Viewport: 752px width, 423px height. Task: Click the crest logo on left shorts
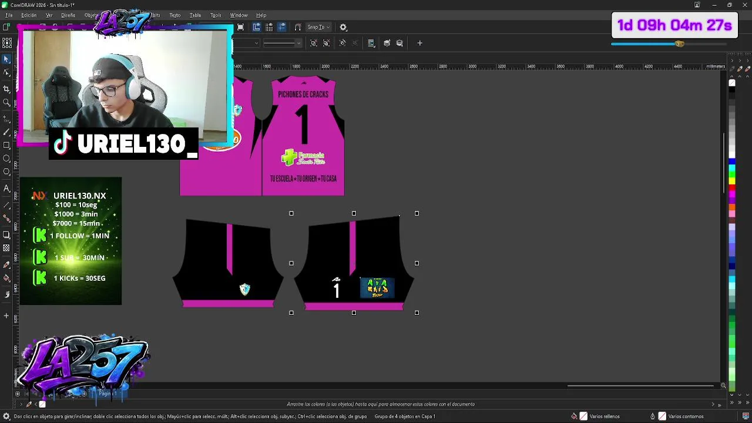click(245, 289)
